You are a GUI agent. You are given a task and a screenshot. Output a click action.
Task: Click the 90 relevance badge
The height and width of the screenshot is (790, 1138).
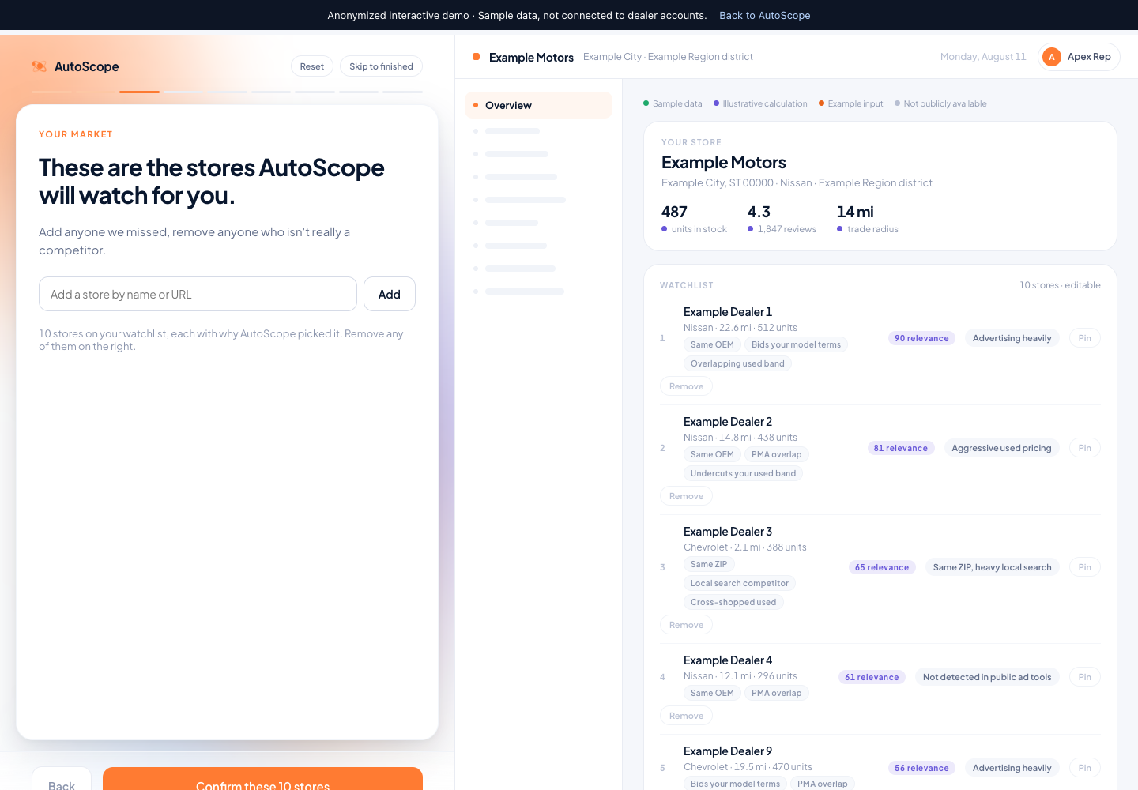[921, 338]
